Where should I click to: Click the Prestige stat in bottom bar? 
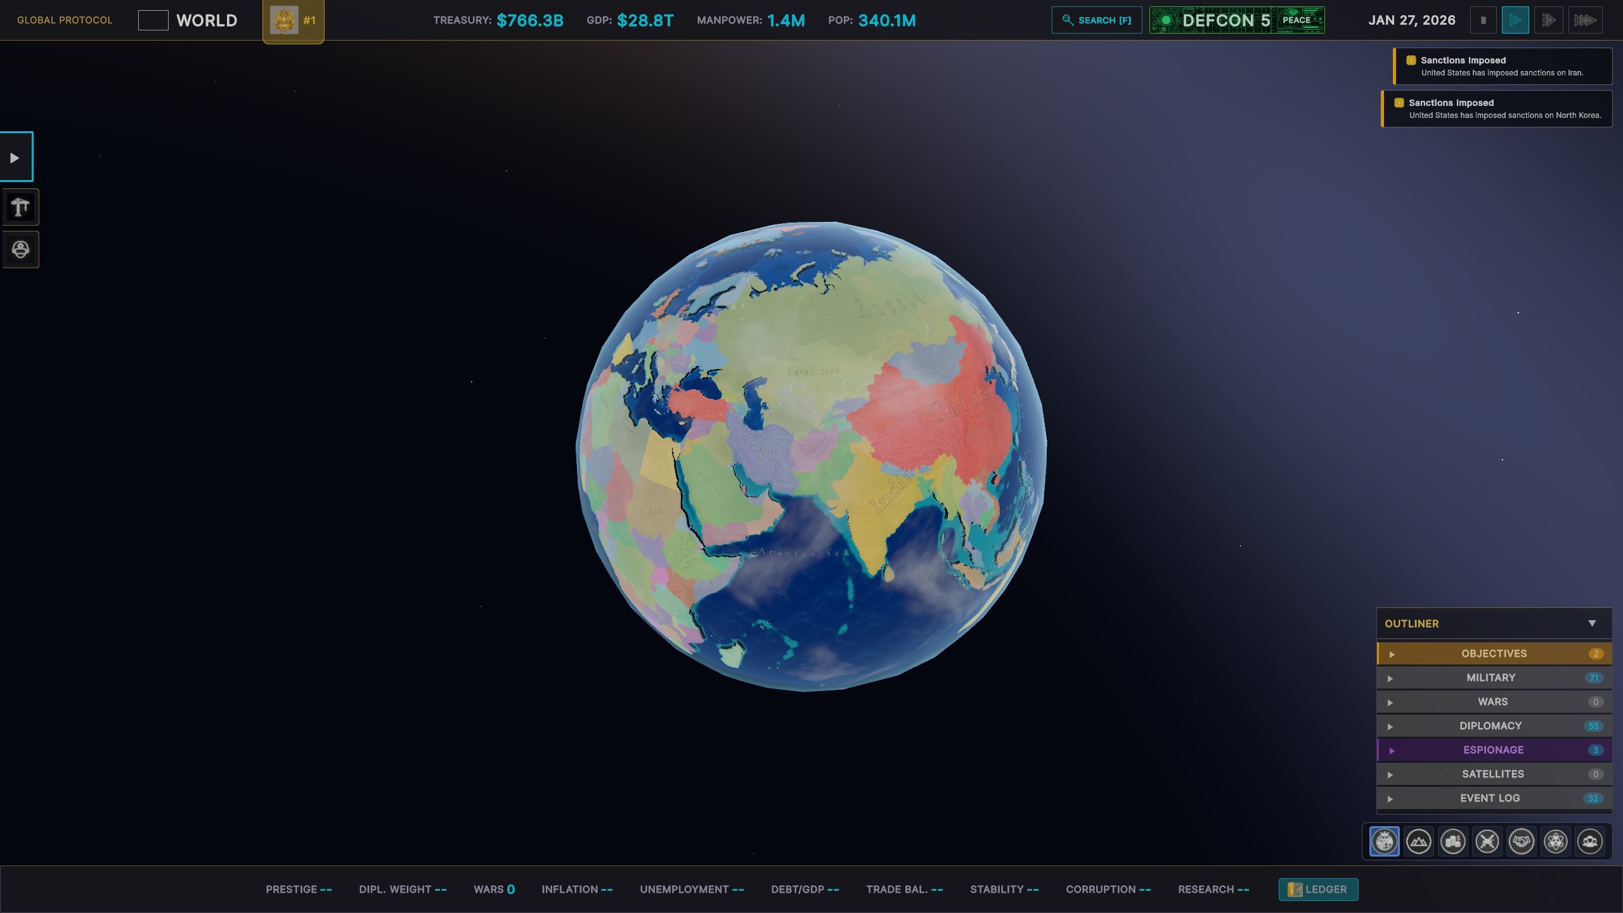[x=299, y=890]
